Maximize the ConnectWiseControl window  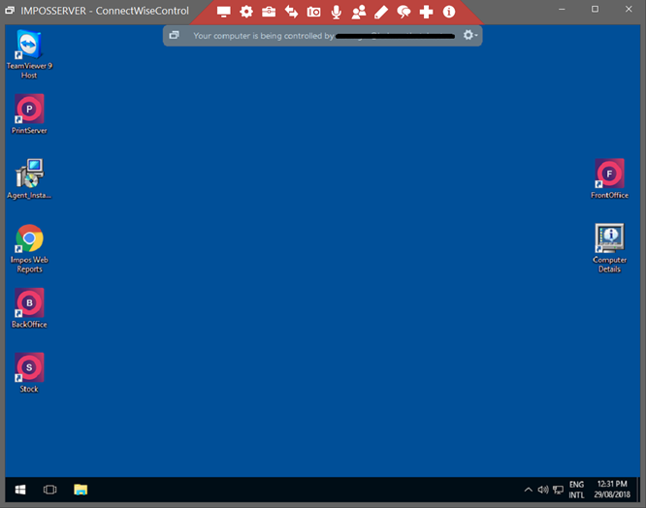click(x=595, y=9)
